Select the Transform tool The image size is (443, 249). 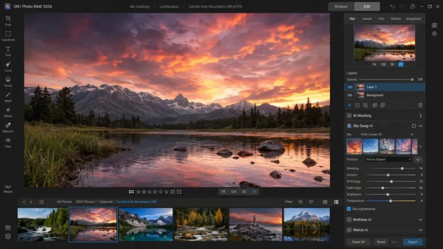tap(8, 36)
